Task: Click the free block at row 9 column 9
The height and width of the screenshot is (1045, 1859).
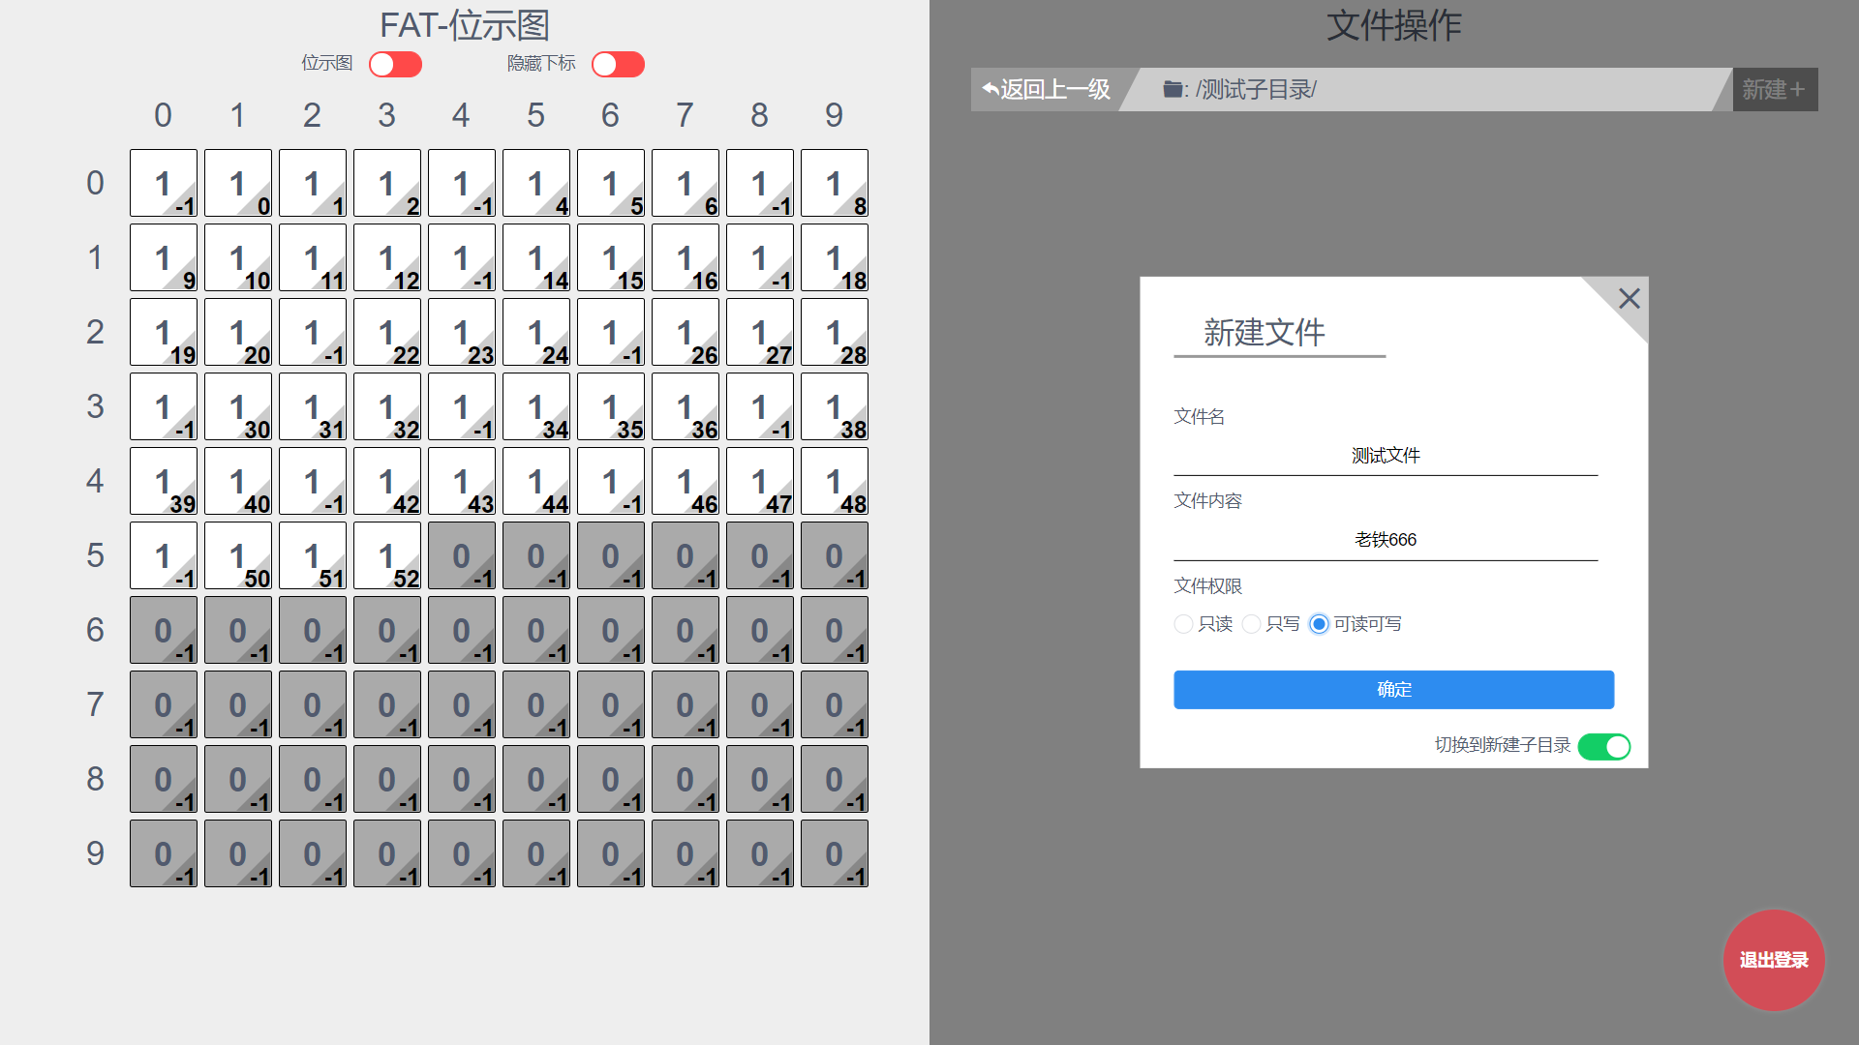Action: [x=835, y=854]
